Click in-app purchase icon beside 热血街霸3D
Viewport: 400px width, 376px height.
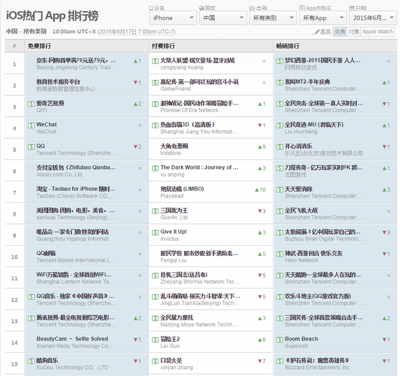click(155, 125)
